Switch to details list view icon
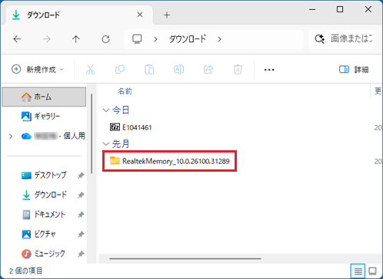 358,271
